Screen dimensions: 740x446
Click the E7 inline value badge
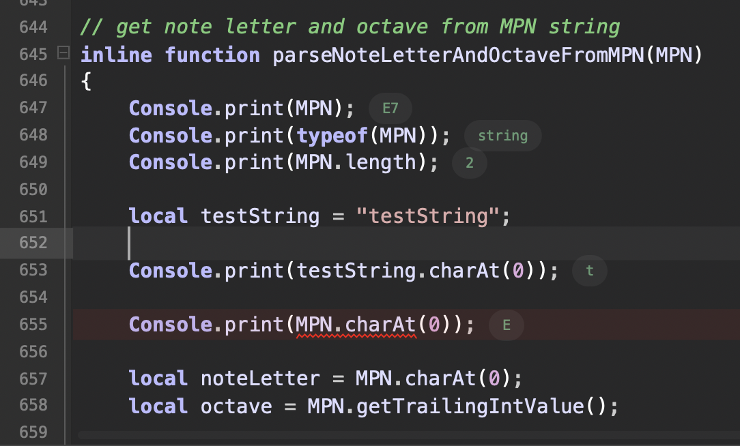(390, 108)
